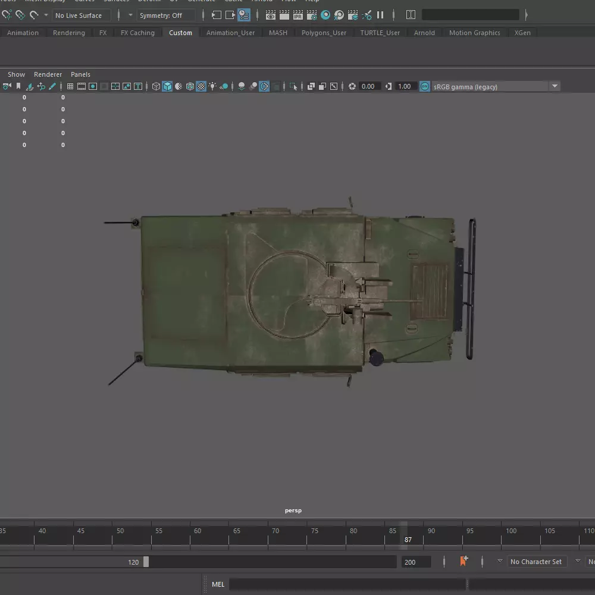595x595 pixels.
Task: Toggle the Construction history button
Action: [x=243, y=15]
